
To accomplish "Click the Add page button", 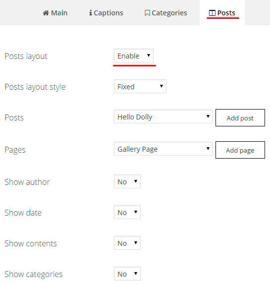I will coord(240,150).
